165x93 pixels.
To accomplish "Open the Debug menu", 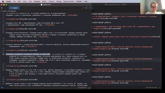I will (x=59, y=1).
